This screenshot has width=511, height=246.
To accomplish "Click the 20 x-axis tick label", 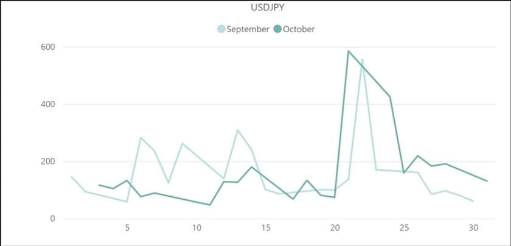I will tap(335, 229).
